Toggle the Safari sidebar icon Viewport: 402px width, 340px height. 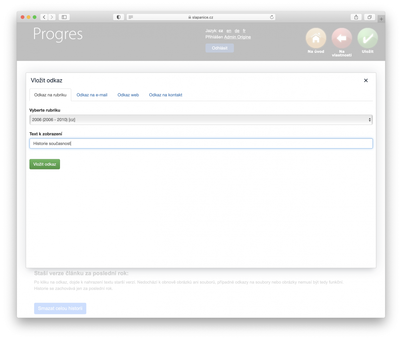(64, 17)
